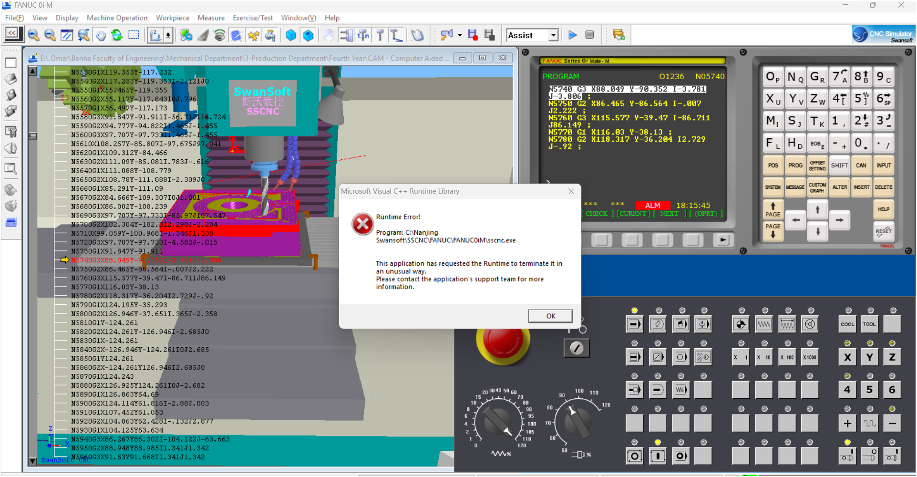Click the PAGE up key on keypad
The image size is (917, 477).
click(x=773, y=209)
